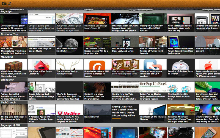This screenshot has width=220, height=138.
Task: Select the Macworld feed header
Action: [14, 57]
